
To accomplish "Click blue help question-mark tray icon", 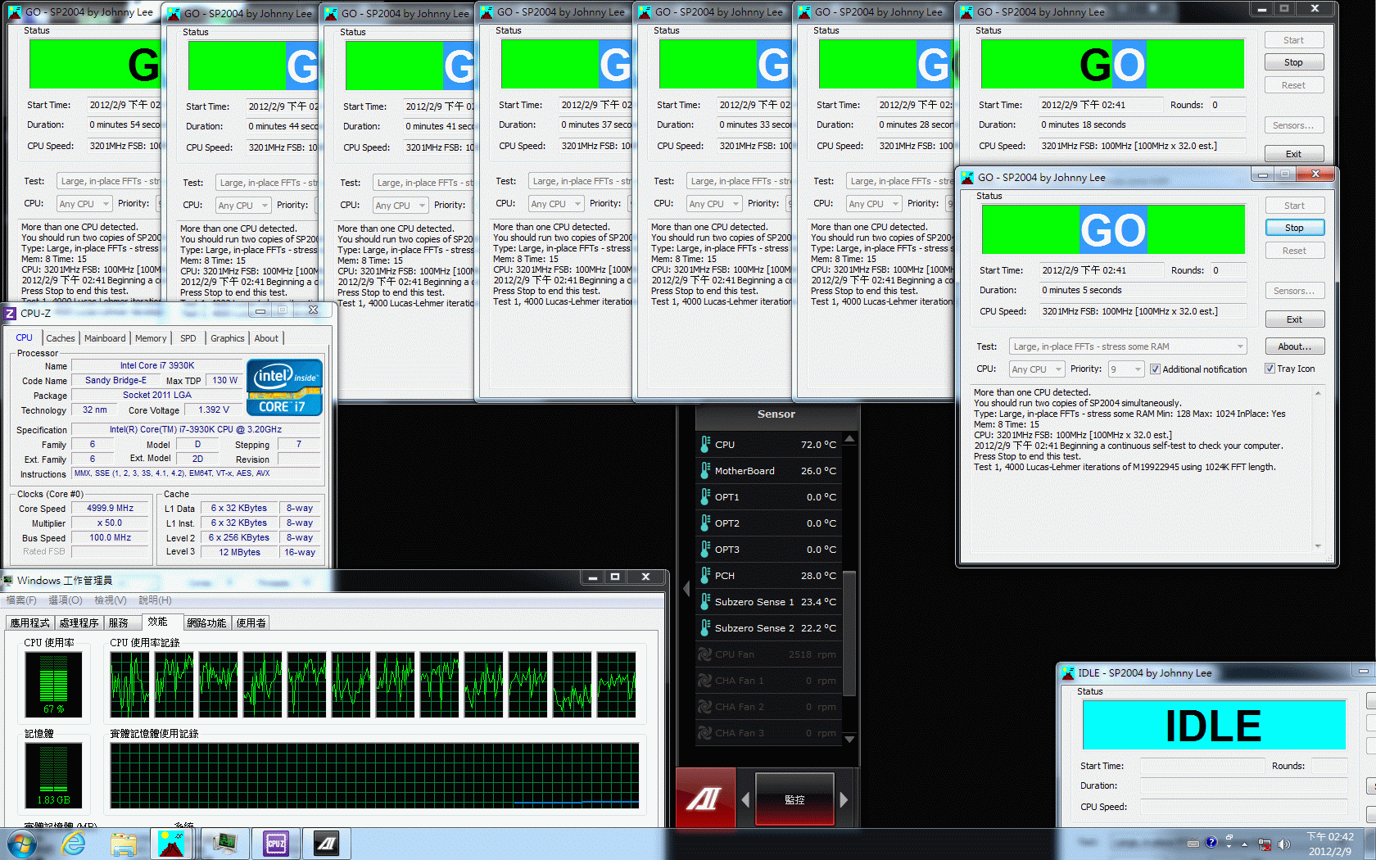I will coord(1211,842).
